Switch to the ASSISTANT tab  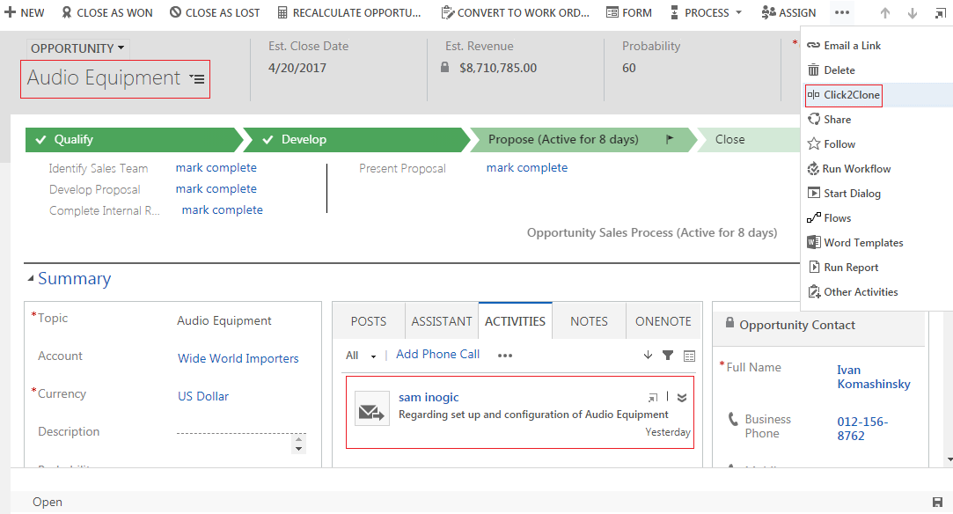coord(441,321)
